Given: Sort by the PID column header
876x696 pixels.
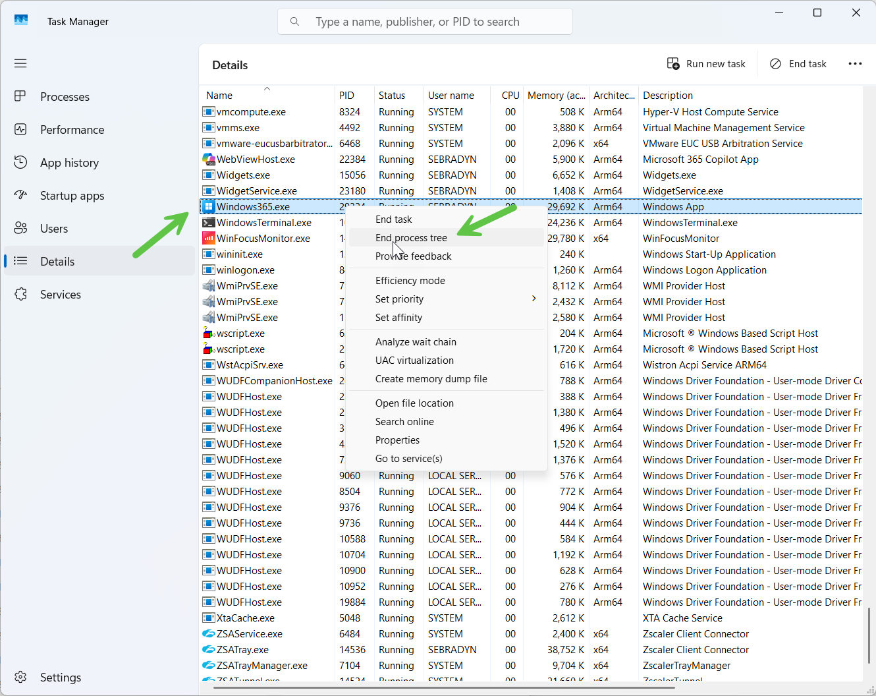Looking at the screenshot, I should point(354,95).
